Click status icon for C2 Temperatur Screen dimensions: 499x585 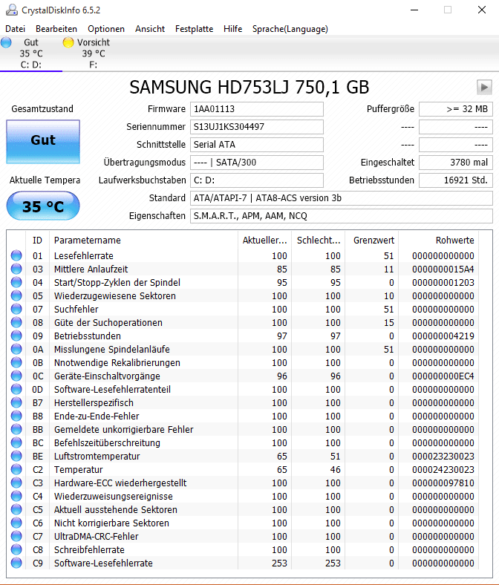coord(16,469)
